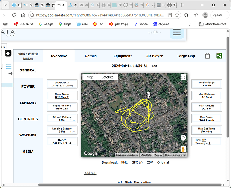
Task: Switch to the Details tab
Action: (91, 56)
